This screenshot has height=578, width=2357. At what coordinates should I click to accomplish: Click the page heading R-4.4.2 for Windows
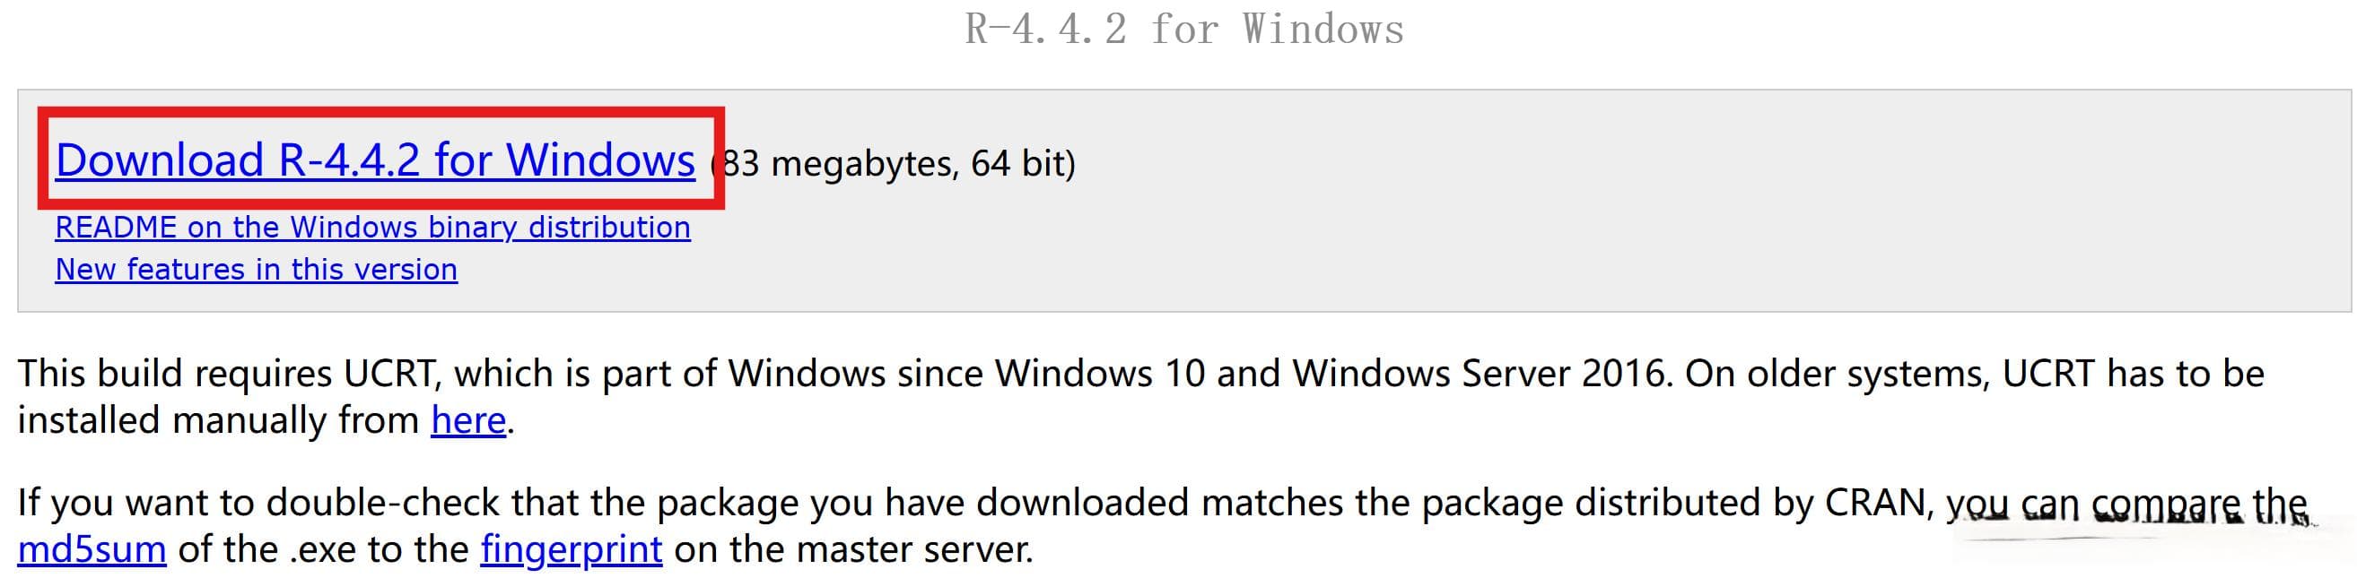click(x=1184, y=29)
